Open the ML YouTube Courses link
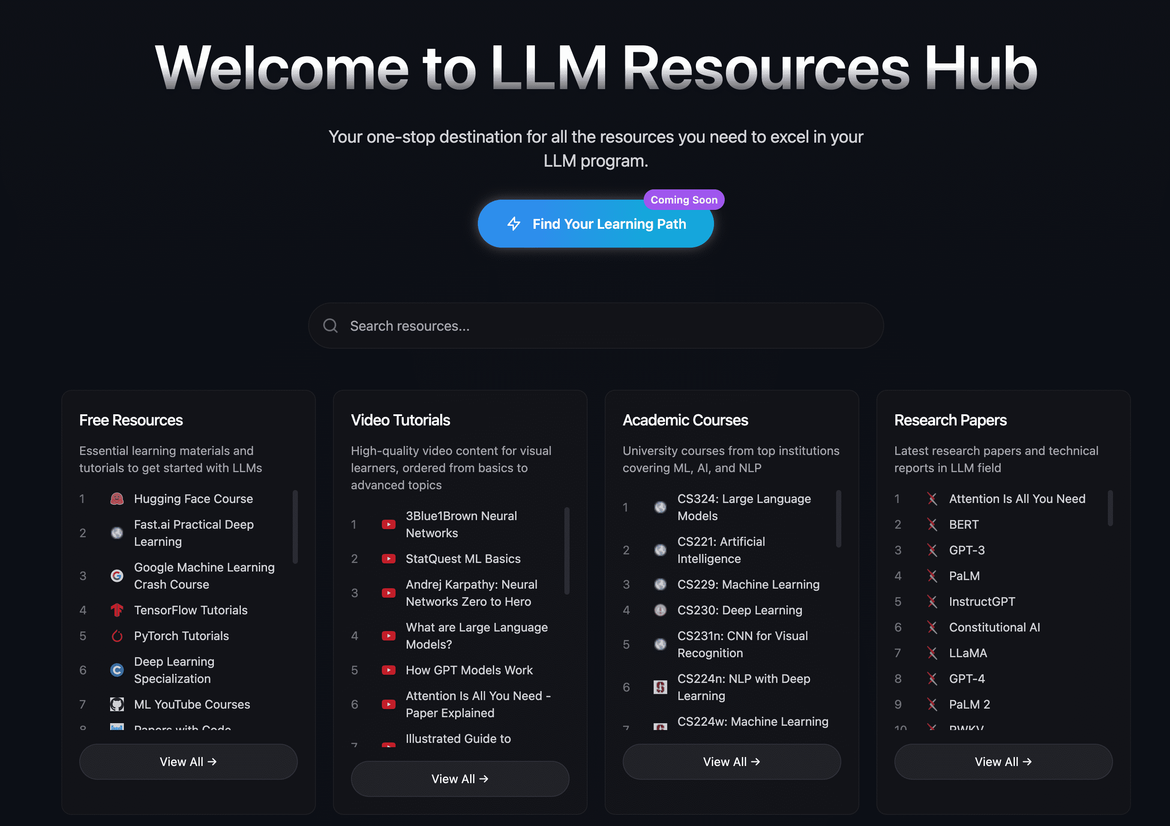Screen dimensions: 1170x826 point(192,704)
